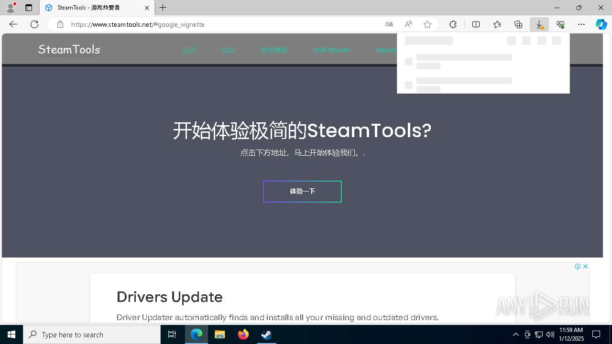Show hidden system tray icons

[515, 334]
